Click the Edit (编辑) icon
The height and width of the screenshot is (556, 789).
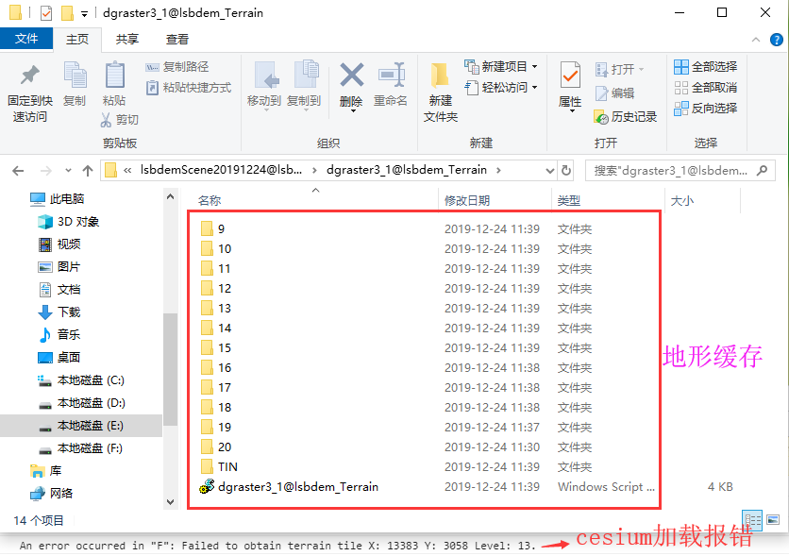601,93
